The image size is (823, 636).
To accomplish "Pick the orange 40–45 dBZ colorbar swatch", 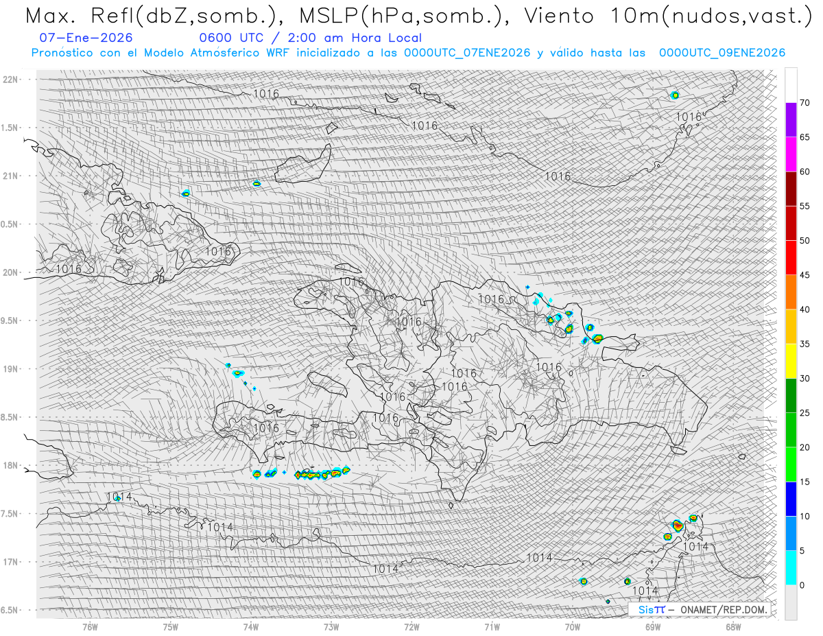I will click(x=791, y=292).
